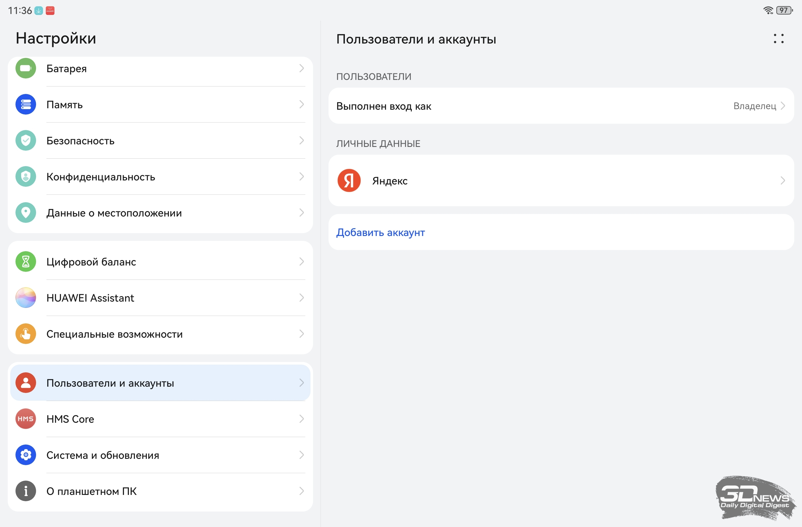Viewport: 802px width, 527px height.
Task: Tap the red Яндекс account logo
Action: coord(349,181)
